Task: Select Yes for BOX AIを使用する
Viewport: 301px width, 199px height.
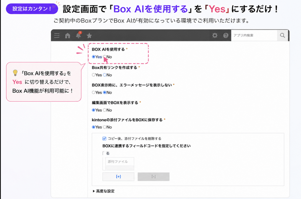Action: pos(93,57)
